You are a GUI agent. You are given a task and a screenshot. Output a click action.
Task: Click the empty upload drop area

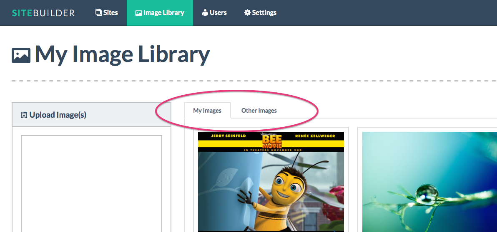coord(91,183)
